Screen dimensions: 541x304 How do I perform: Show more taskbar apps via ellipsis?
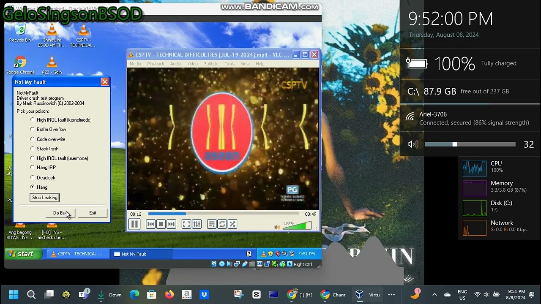coord(391,295)
